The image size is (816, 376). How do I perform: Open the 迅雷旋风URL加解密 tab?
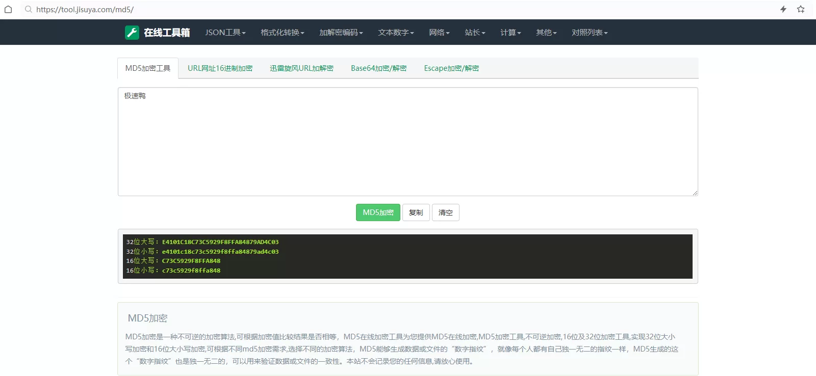tap(301, 68)
